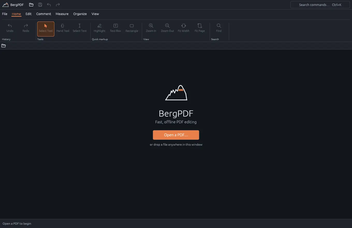This screenshot has width=352, height=228.
Task: Open the Comment ribbon tab
Action: [x=44, y=14]
